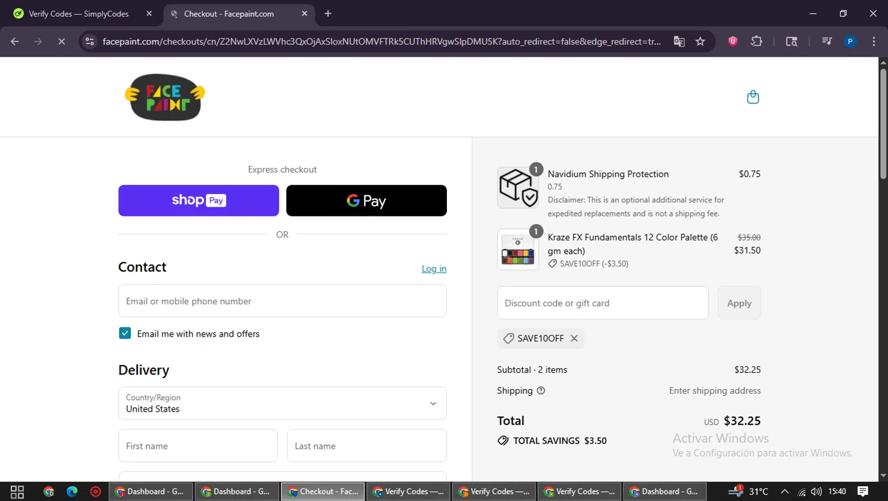This screenshot has height=501, width=888.
Task: Switch to Verify Codes SimplyCodes tab
Action: point(79,14)
